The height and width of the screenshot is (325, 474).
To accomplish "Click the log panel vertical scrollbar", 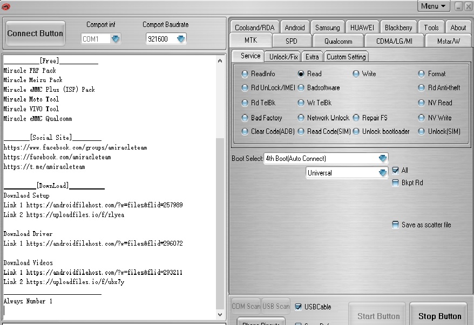I will click(220, 216).
